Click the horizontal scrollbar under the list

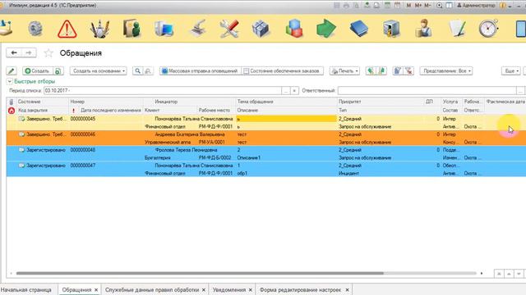coord(200,273)
